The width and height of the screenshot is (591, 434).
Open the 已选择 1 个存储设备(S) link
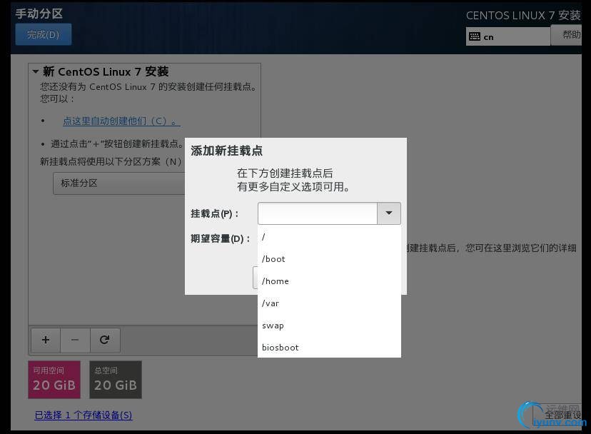84,415
